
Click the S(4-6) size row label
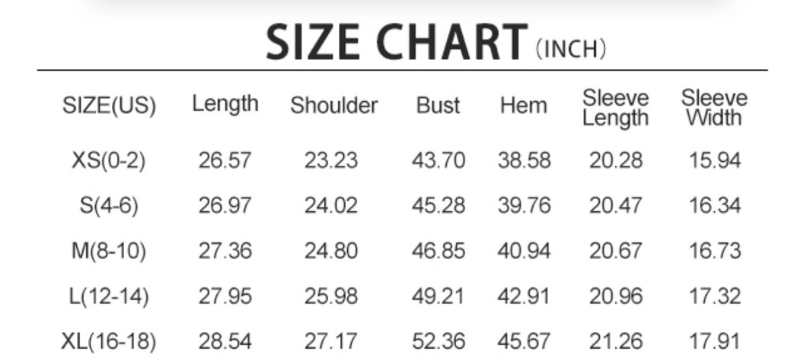tap(109, 206)
